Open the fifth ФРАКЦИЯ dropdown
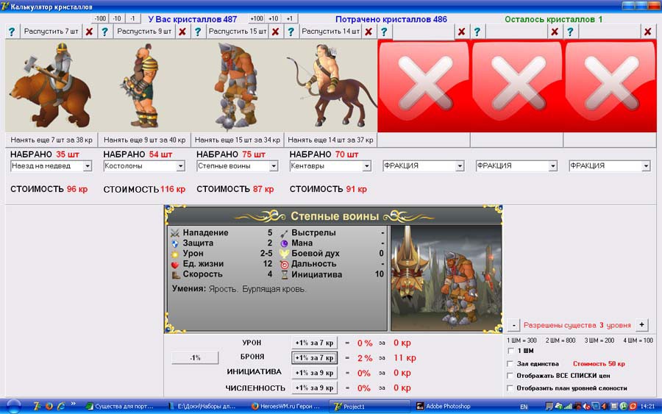 point(460,166)
